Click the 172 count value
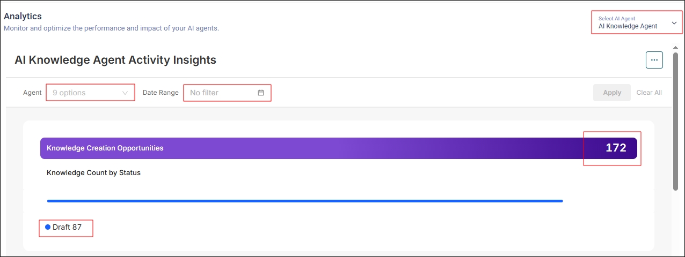685x257 pixels. (x=616, y=148)
